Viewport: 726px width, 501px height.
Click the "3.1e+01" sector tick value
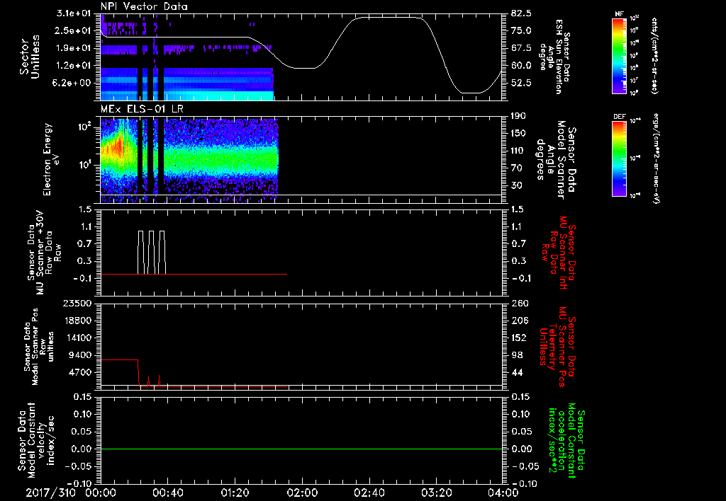74,13
